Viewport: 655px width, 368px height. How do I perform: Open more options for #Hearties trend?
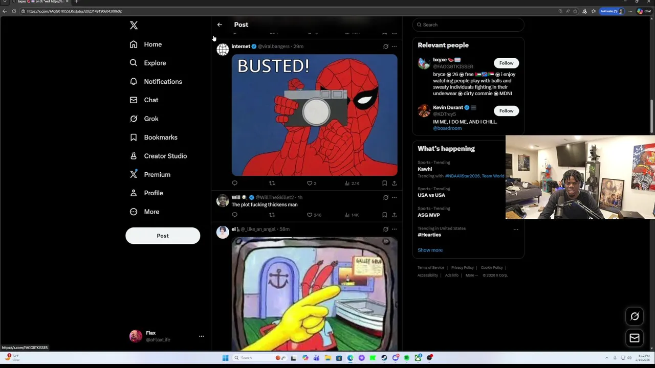(x=515, y=229)
